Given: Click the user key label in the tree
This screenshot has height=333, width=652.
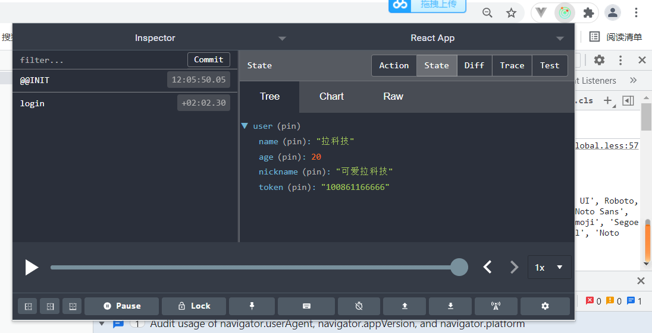Looking at the screenshot, I should click(x=263, y=126).
